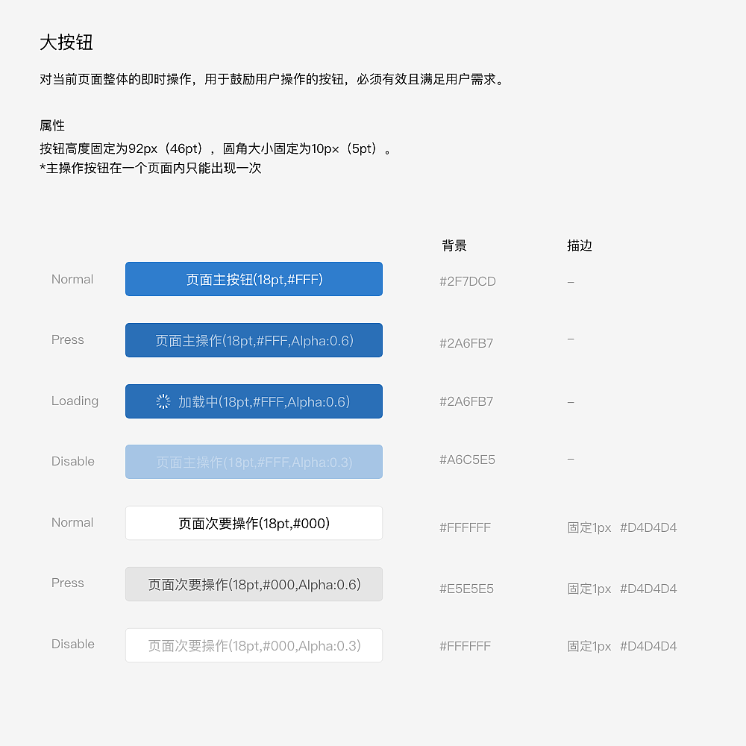Select the 描边 column header
This screenshot has height=746, width=746.
[x=580, y=245]
